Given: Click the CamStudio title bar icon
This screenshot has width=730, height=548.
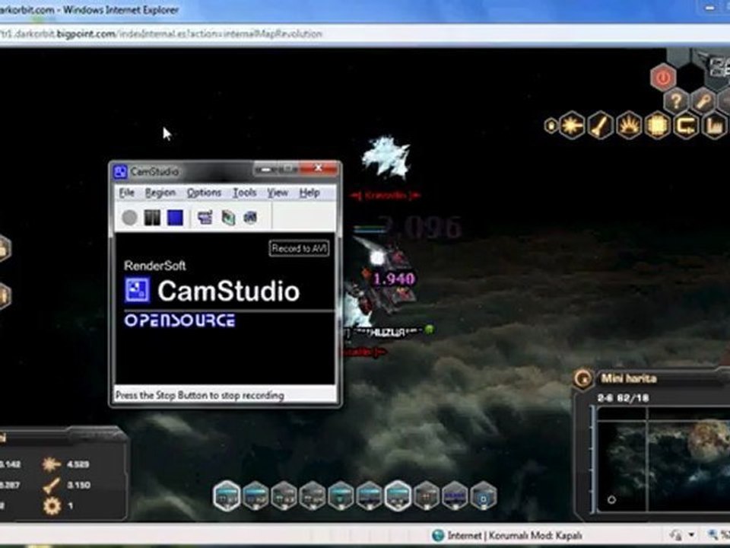Looking at the screenshot, I should (x=120, y=171).
